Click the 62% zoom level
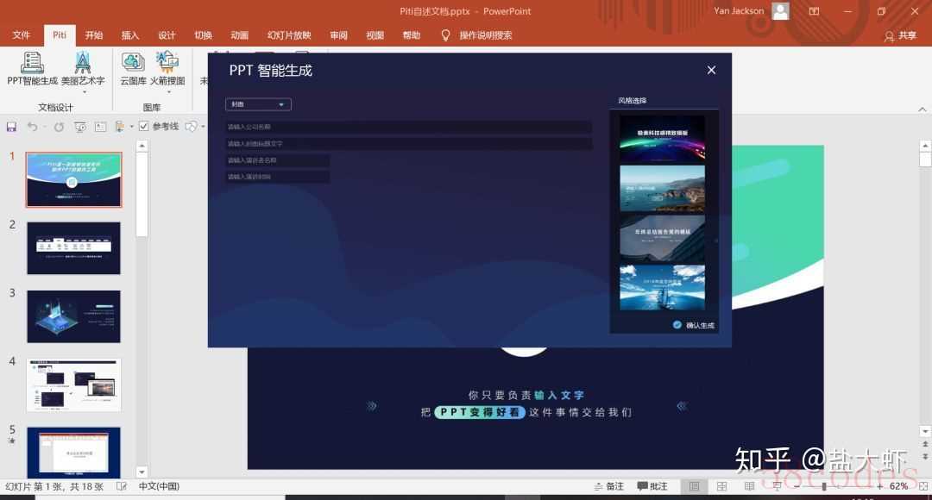932x500 pixels. click(898, 486)
